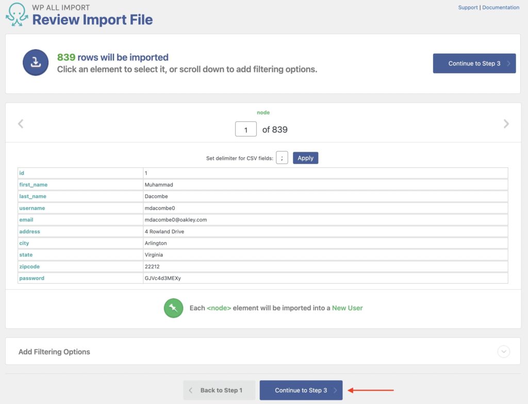
Task: Select the green node label above the record counter
Action: (x=263, y=112)
